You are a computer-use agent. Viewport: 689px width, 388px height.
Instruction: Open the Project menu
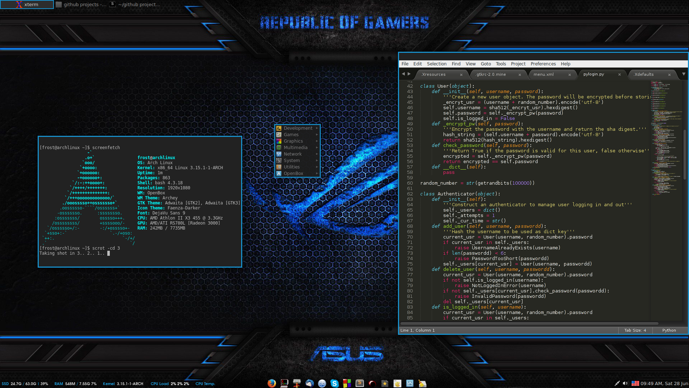pyautogui.click(x=518, y=64)
